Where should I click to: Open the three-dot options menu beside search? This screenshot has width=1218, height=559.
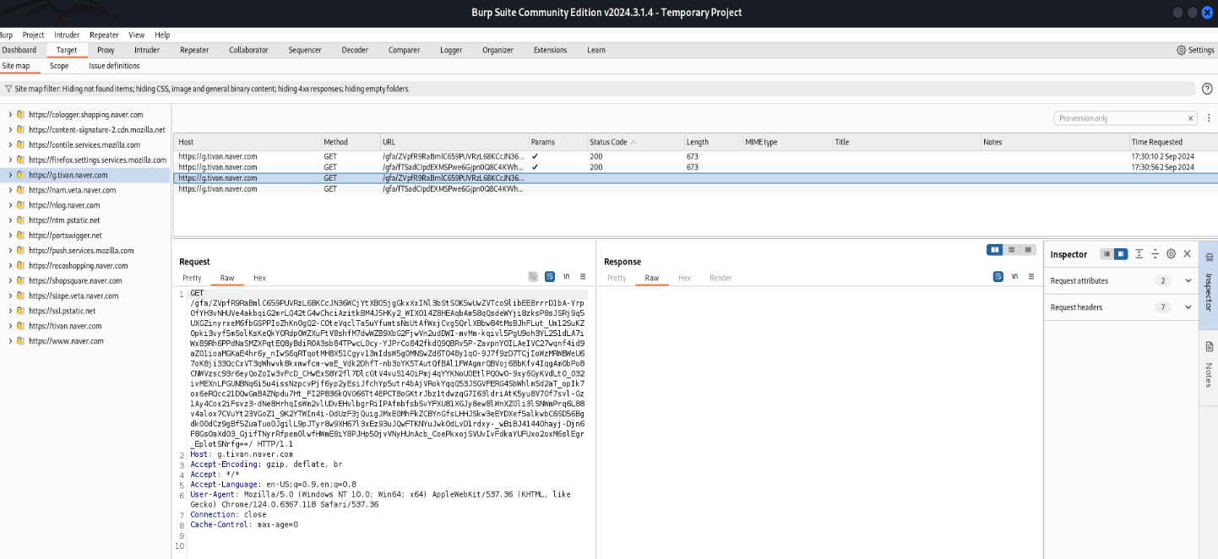click(x=1209, y=118)
